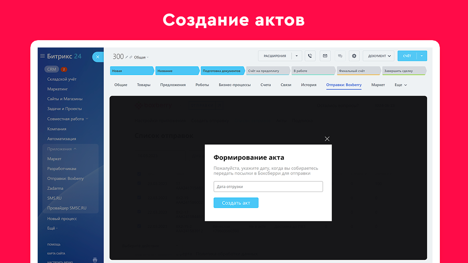Open Новый процесс in the sidebar
Viewport: 468px width, 263px height.
click(62, 219)
